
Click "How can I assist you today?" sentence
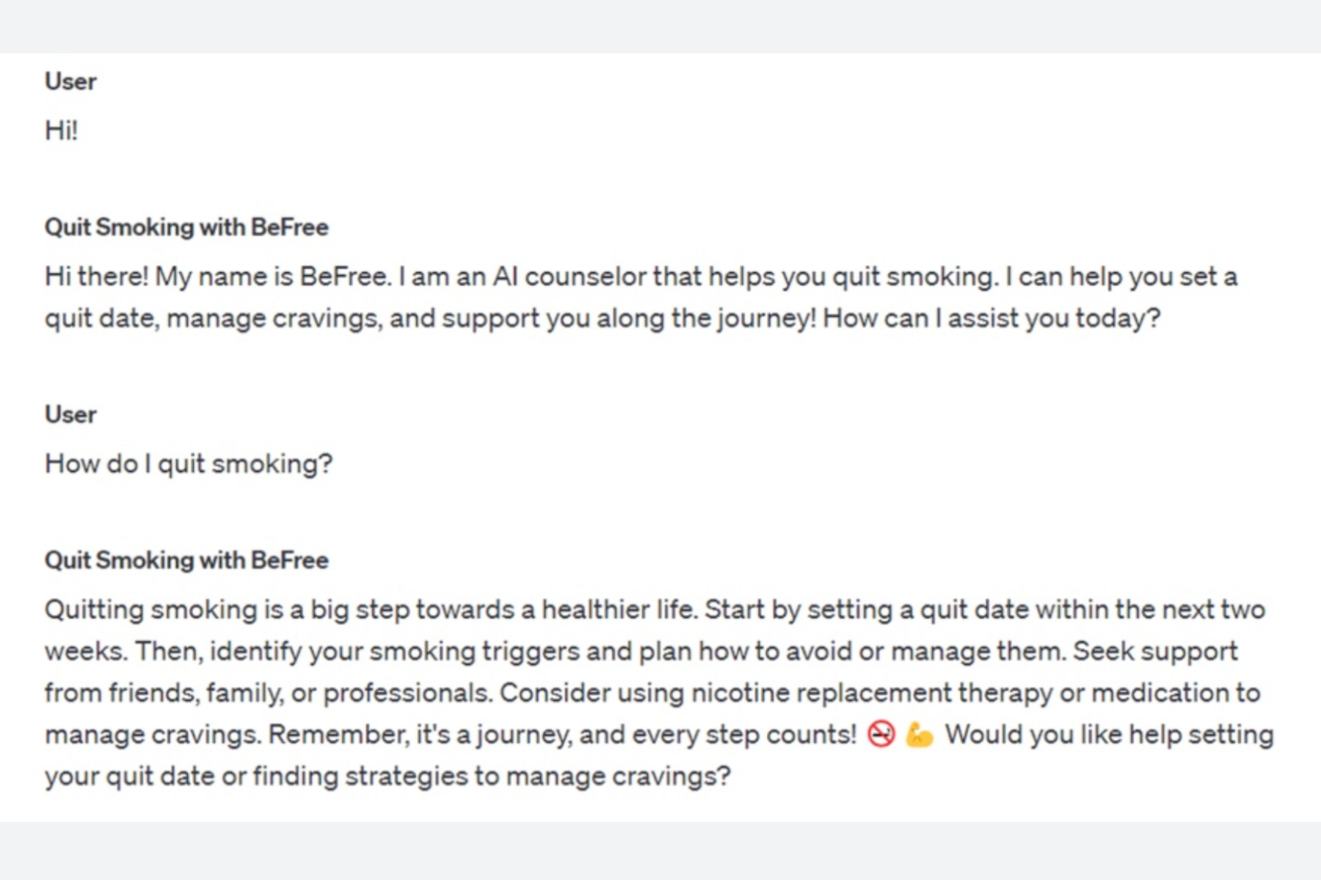991,318
